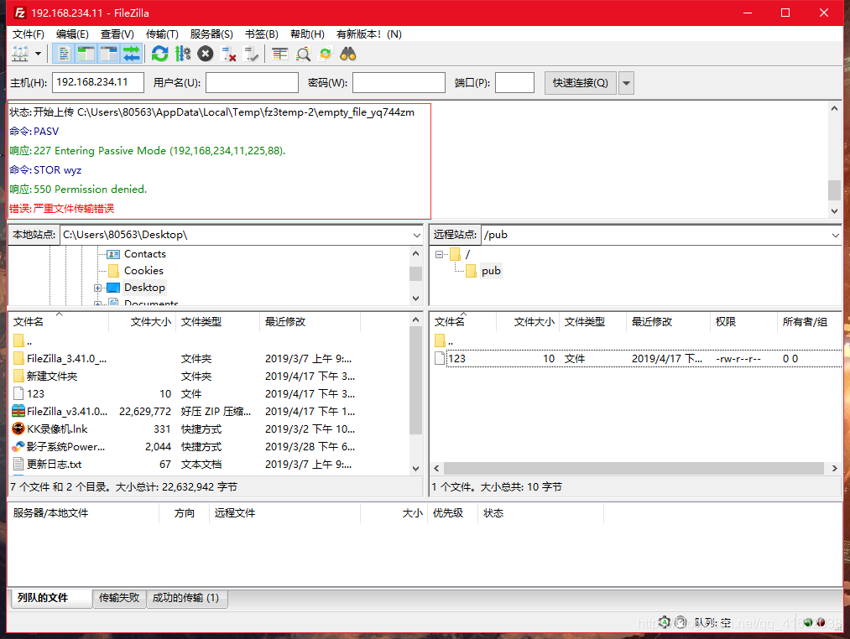This screenshot has width=850, height=639.
Task: Click the password 密码 input field
Action: point(399,82)
